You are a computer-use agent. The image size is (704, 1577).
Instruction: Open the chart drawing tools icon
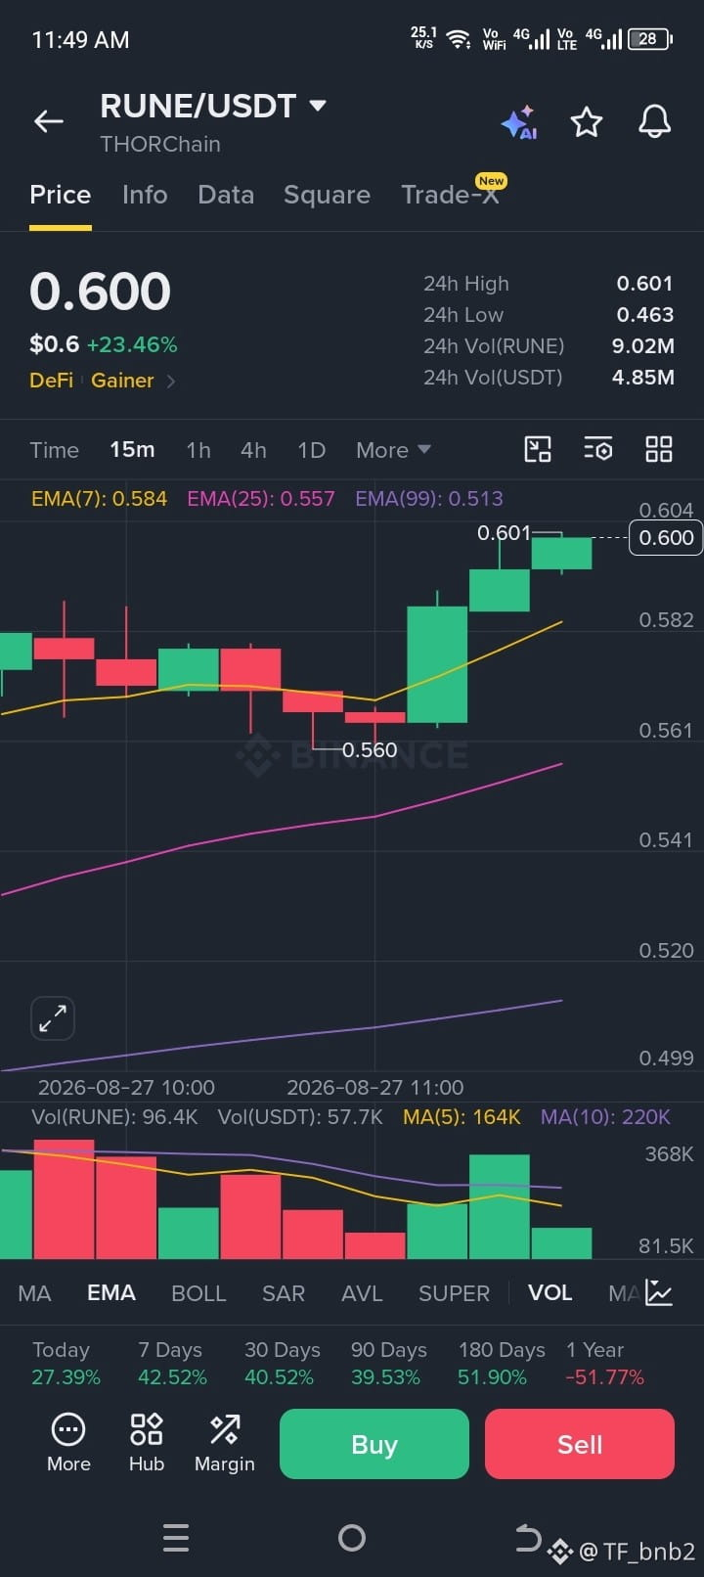tap(538, 449)
